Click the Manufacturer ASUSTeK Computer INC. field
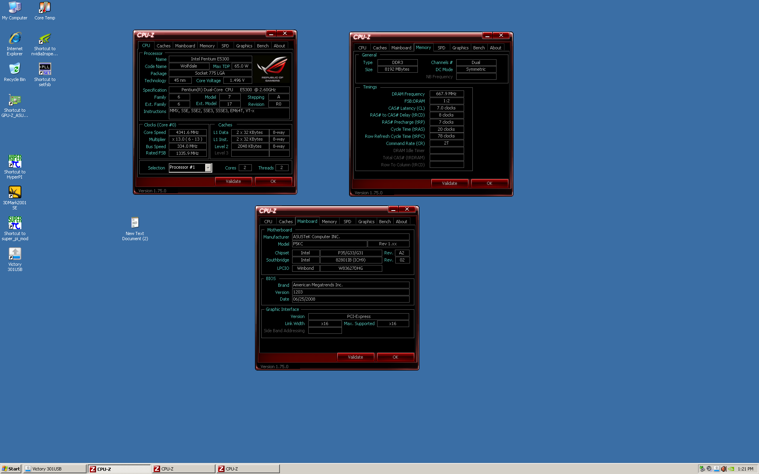This screenshot has width=759, height=474. click(351, 237)
